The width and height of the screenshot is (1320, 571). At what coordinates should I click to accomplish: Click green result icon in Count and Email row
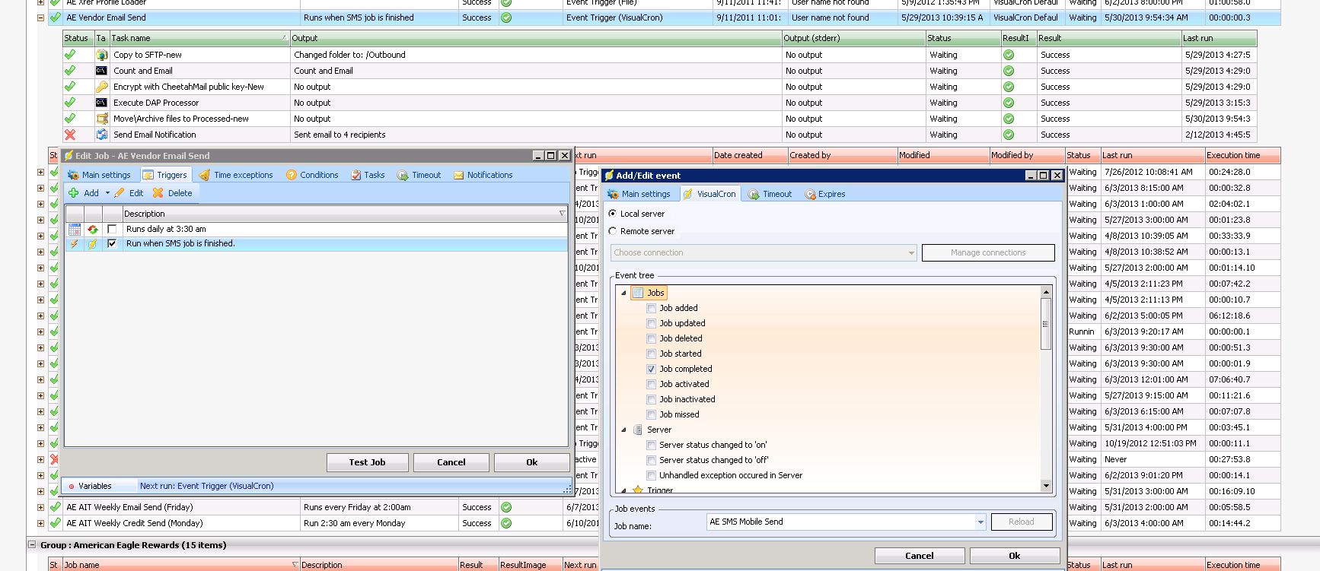pos(1009,71)
